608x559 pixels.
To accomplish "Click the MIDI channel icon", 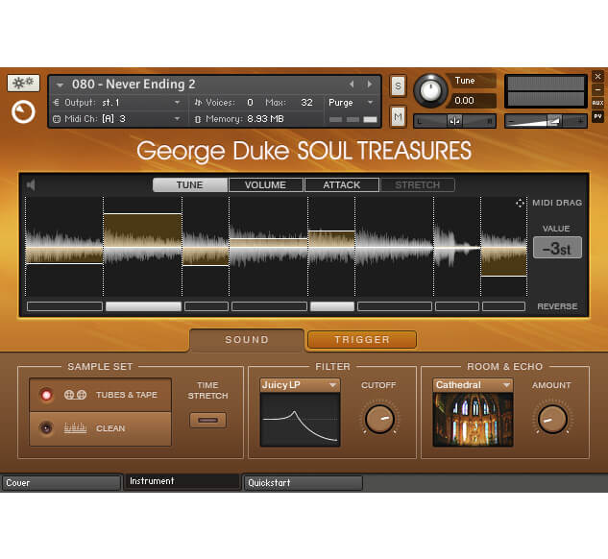I will pos(57,119).
